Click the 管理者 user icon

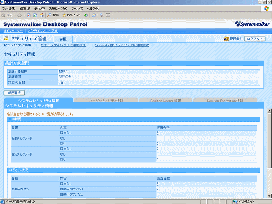226,39
